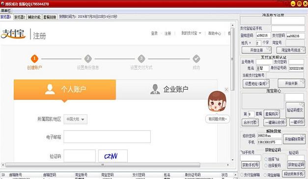This screenshot has width=308, height=179.
Task: Switch to the 浏览器2 tab
Action: coord(20,17)
